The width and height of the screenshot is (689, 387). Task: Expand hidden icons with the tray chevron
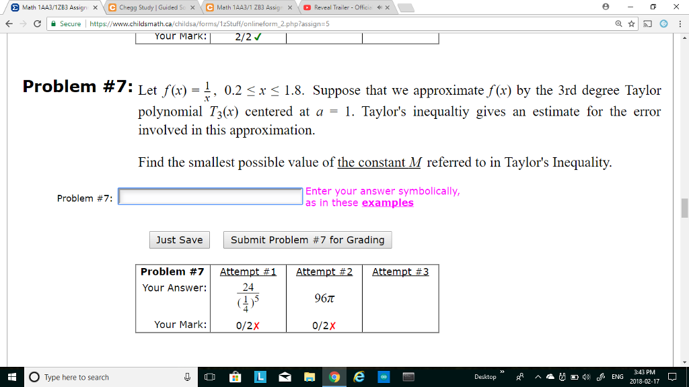point(537,376)
